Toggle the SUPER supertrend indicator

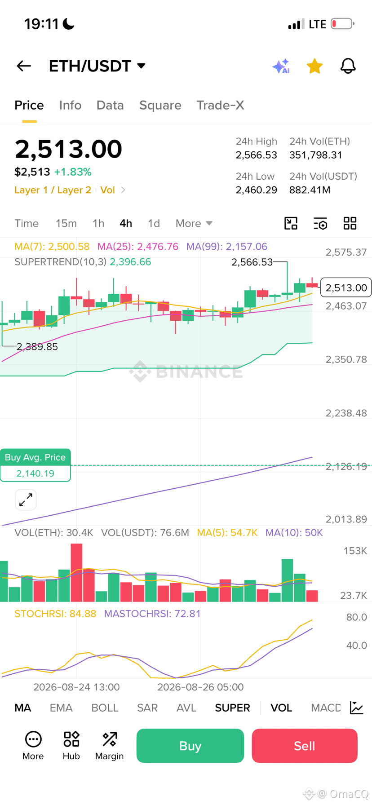click(232, 708)
